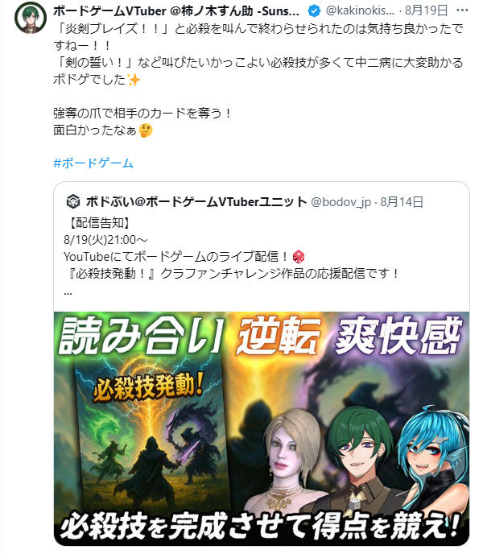This screenshot has width=483, height=554.
Task: Open the ボードゲームVTuber display name
Action: pos(176,11)
